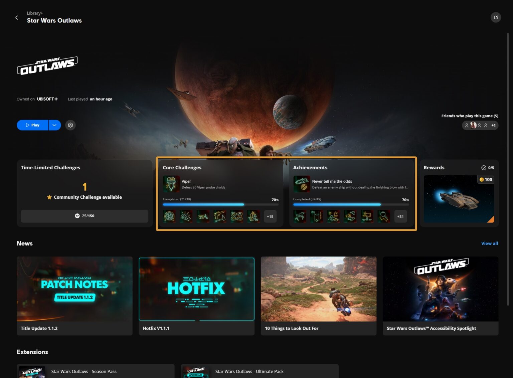Select the magnifying glass achievement badge
This screenshot has width=513, height=378.
point(384,216)
